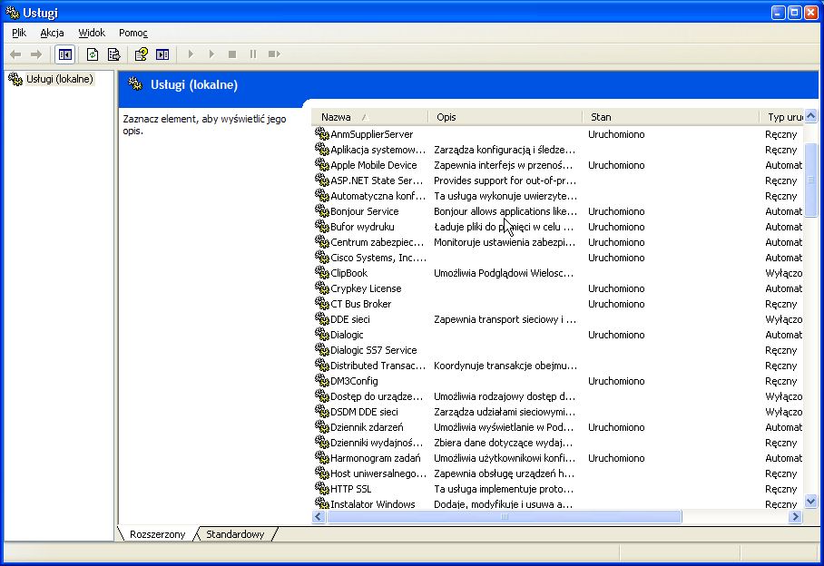The height and width of the screenshot is (566, 824).
Task: Click the vertical scrollbar thumb
Action: click(811, 179)
